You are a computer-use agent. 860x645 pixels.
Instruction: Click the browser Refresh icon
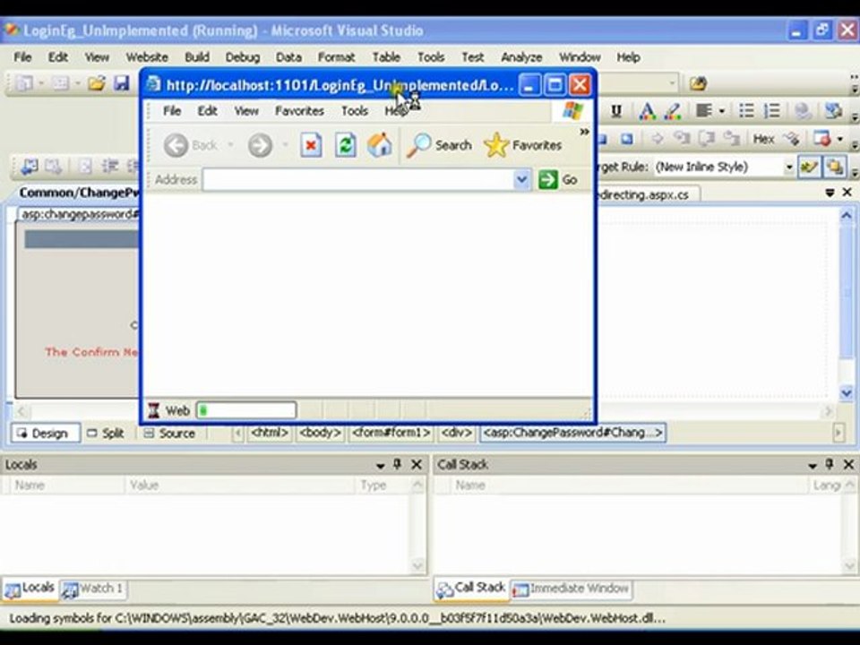(346, 145)
